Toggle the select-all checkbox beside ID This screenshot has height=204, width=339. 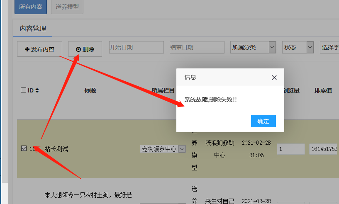coord(23,90)
